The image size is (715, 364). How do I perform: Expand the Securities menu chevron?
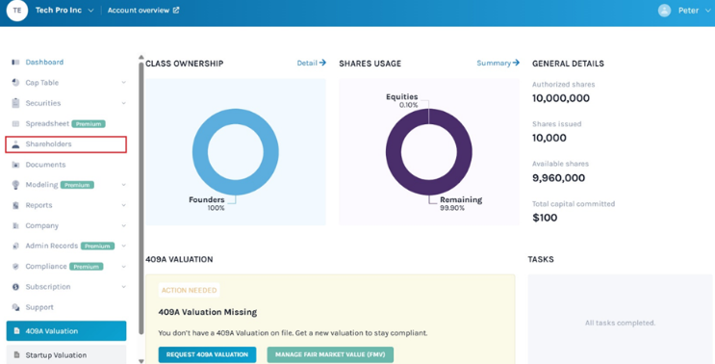click(123, 103)
